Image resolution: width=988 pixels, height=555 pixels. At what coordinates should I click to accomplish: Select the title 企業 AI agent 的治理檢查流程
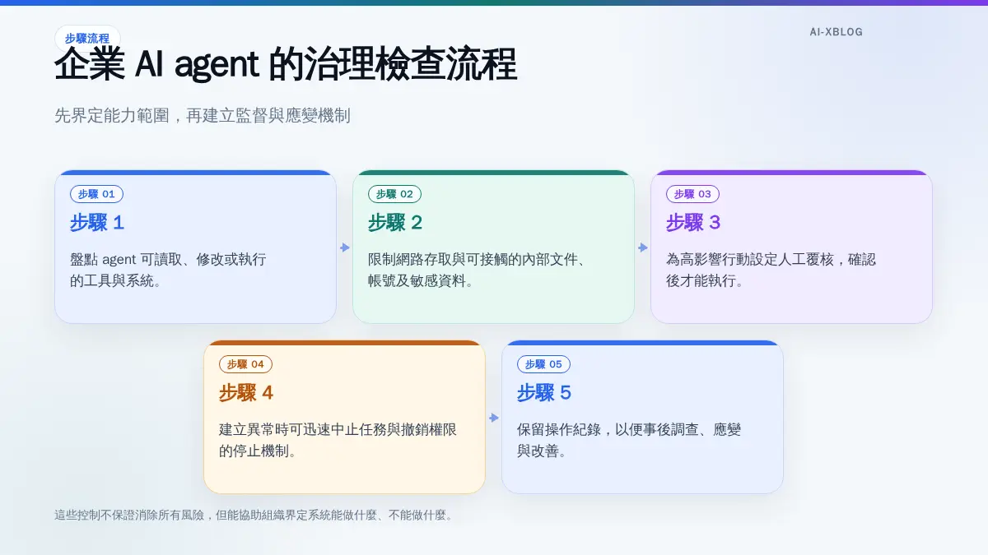286,65
